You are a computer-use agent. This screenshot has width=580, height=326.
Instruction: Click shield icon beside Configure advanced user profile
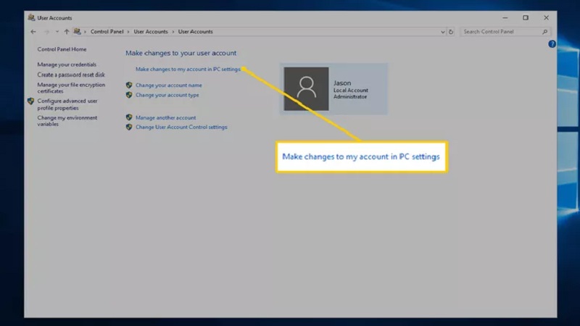[x=31, y=101]
